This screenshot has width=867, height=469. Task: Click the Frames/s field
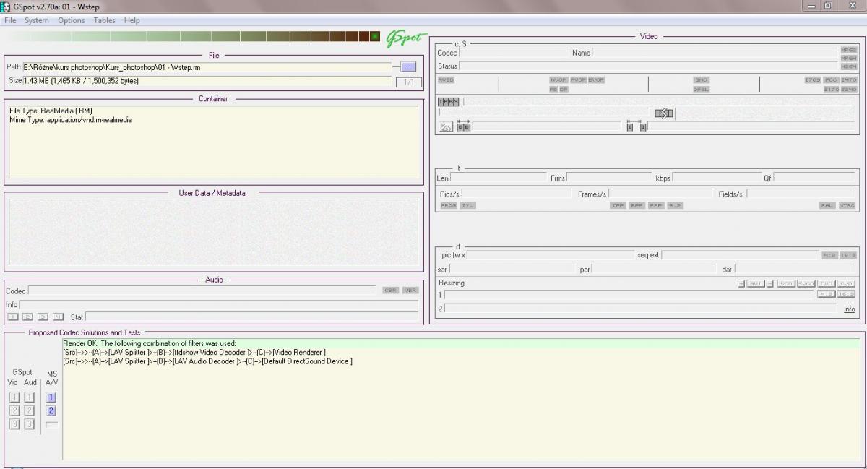(660, 194)
